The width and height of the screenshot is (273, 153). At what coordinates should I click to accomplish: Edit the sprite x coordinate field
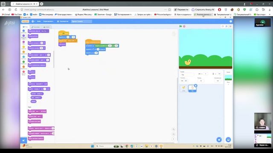tap(206, 74)
